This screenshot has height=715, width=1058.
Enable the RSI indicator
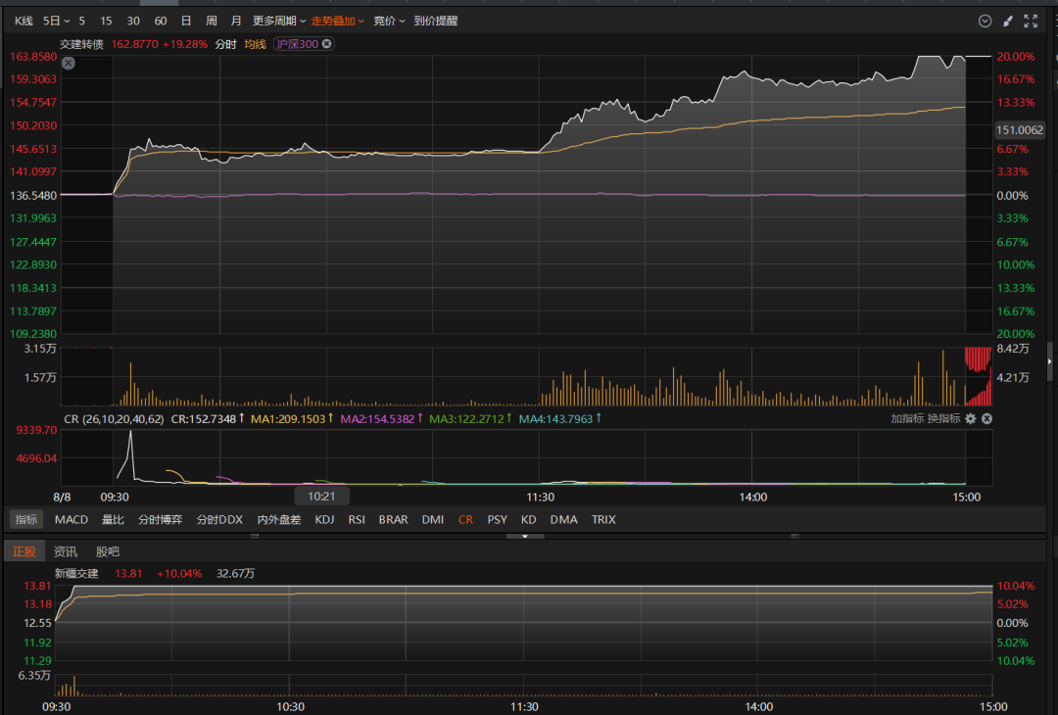coord(357,519)
